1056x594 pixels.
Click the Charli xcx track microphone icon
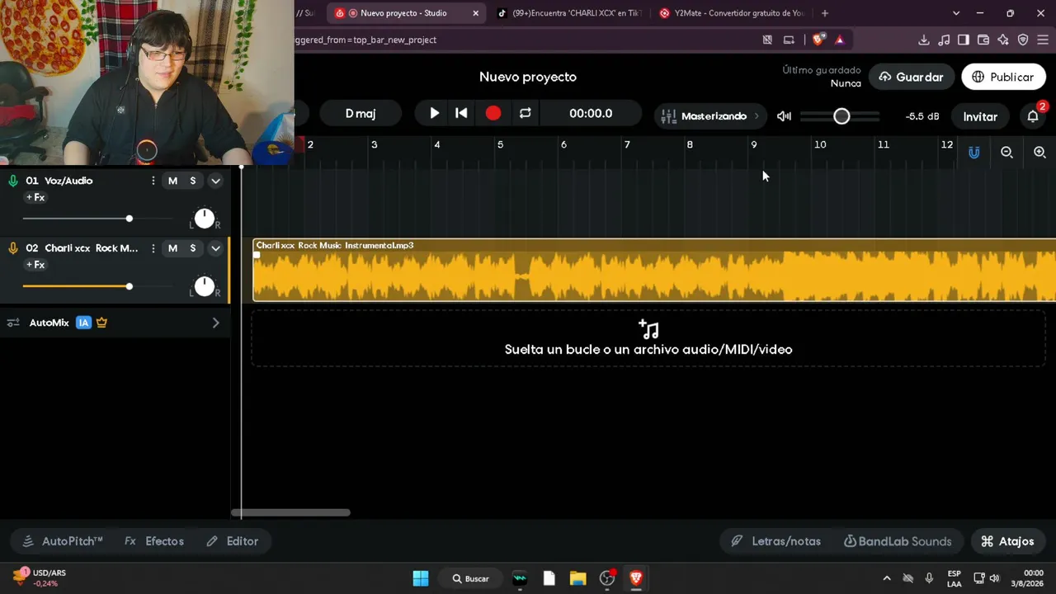click(13, 248)
